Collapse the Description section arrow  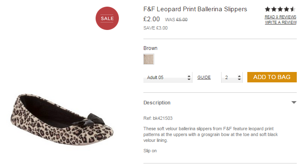(x=294, y=102)
